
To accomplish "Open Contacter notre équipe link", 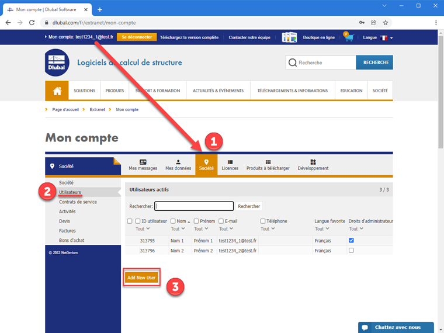I will point(249,37).
